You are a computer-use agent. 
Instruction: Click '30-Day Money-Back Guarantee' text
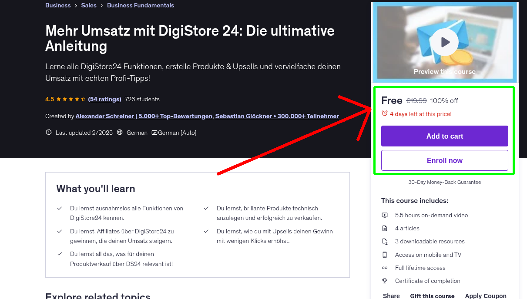445,182
